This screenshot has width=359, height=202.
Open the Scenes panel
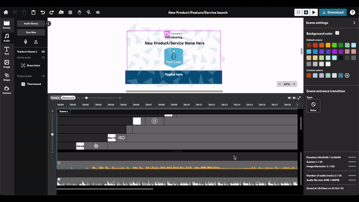tap(7, 24)
